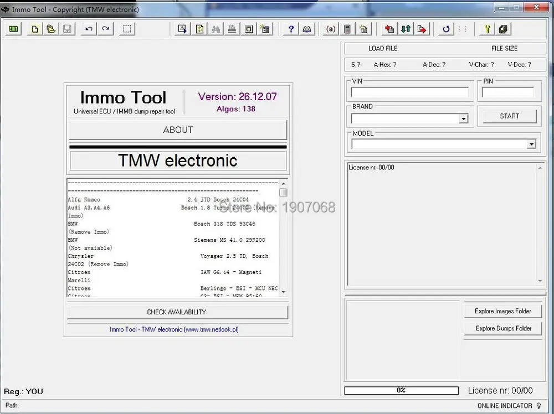Click the TMW electronic button
Viewport: 554px width, 414px height.
(x=178, y=161)
